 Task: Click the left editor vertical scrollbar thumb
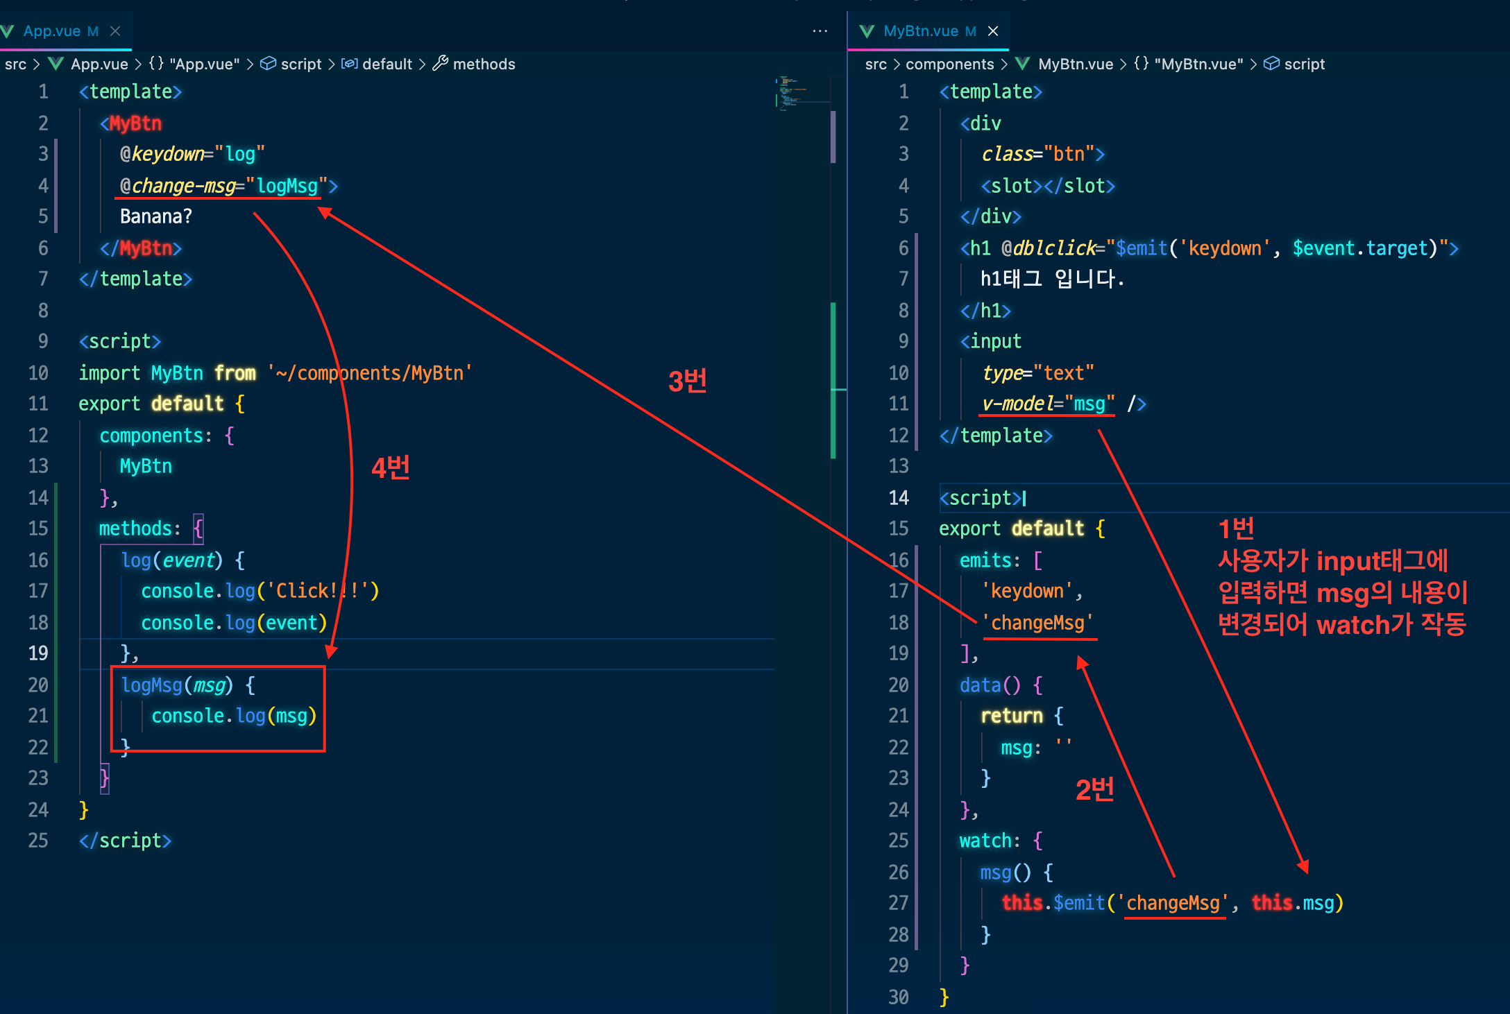[x=833, y=136]
